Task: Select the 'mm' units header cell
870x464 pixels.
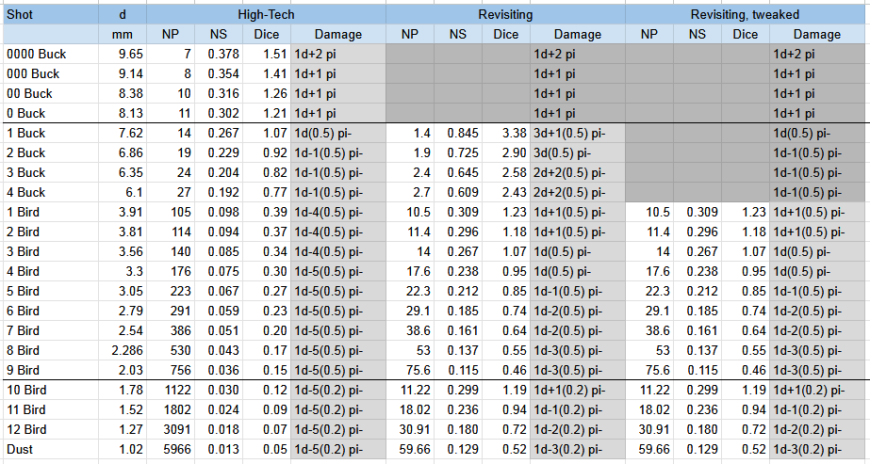Action: click(123, 34)
